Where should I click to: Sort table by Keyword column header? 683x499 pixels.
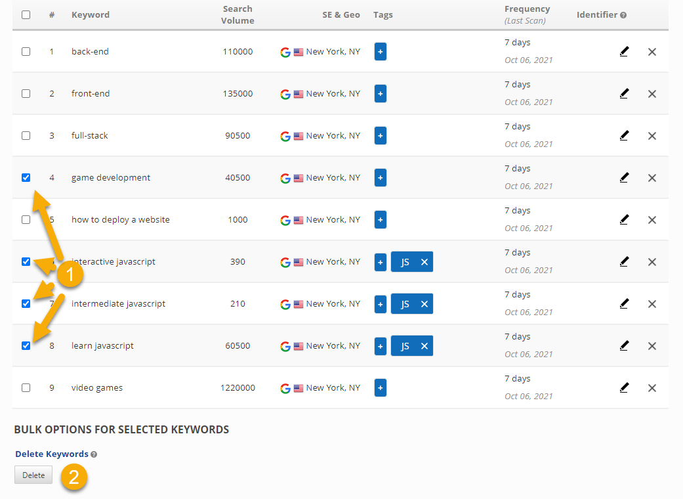tap(91, 14)
